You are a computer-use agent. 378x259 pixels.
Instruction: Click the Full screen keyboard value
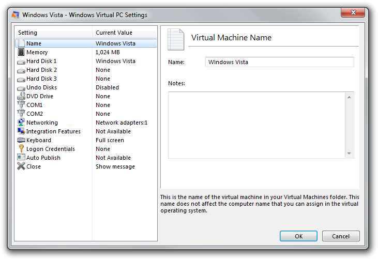pyautogui.click(x=110, y=140)
